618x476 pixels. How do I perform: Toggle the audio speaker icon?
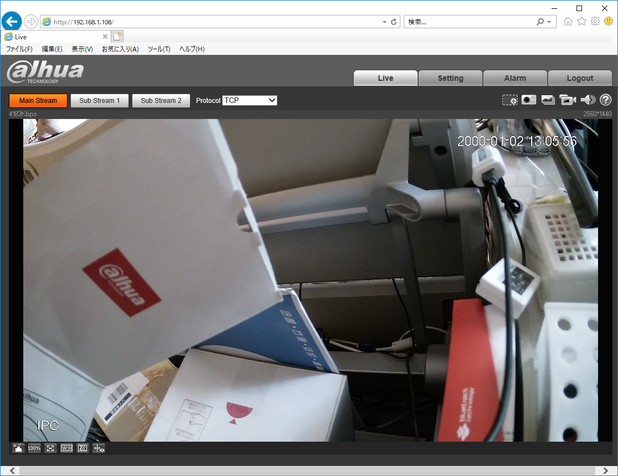[x=588, y=100]
